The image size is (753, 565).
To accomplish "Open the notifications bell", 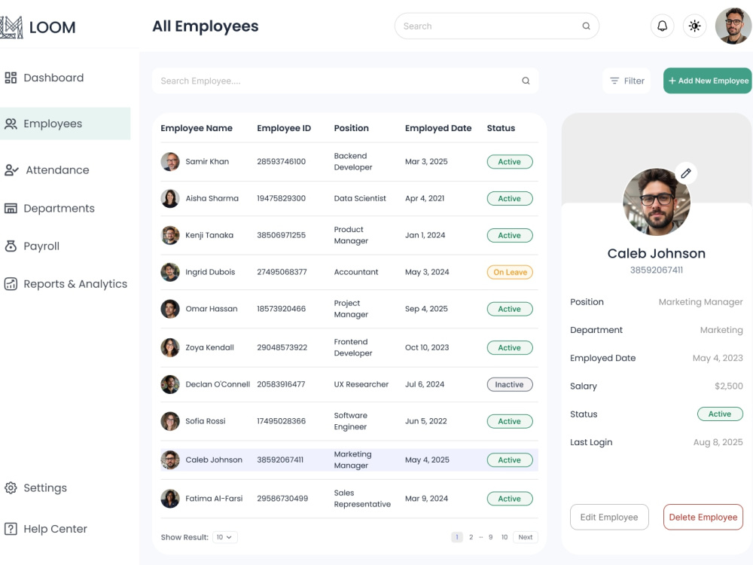I will (662, 26).
